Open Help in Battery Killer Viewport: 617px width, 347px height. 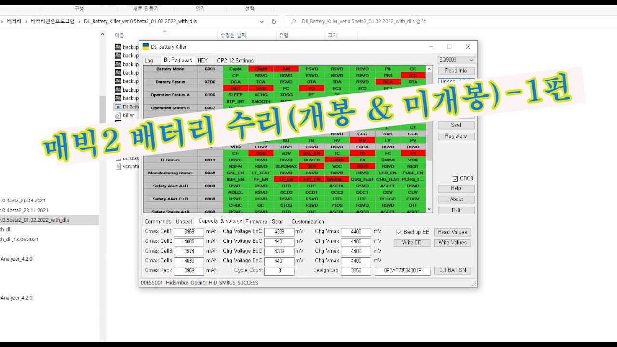[456, 188]
